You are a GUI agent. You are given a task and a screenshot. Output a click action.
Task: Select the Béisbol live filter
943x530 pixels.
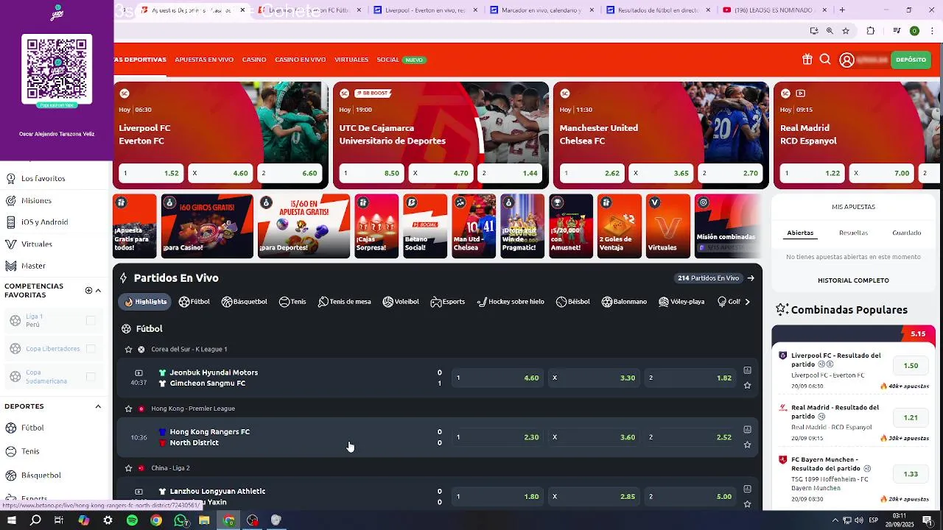click(x=573, y=302)
